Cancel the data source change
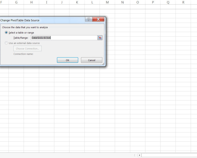Viewport: 197px width, 158px height. coord(92,60)
